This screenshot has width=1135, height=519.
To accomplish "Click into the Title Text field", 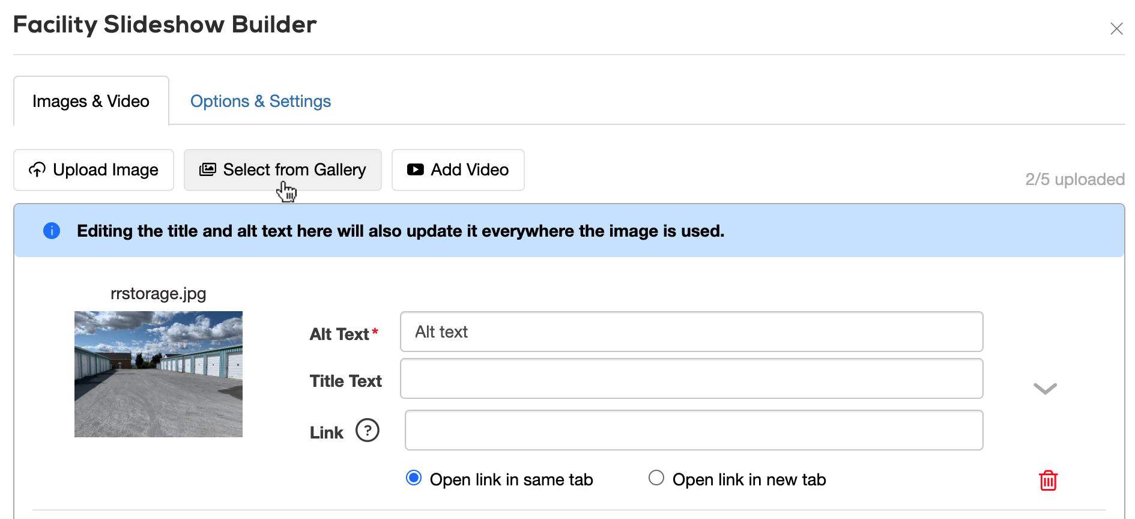I will (691, 378).
